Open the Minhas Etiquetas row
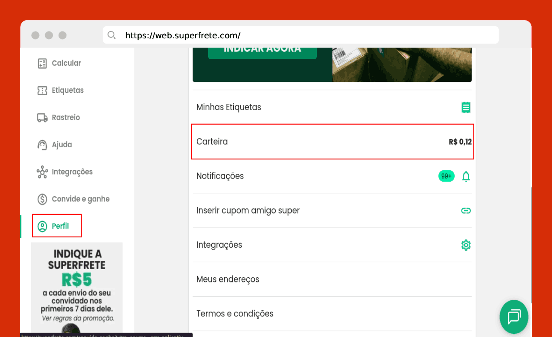This screenshot has height=337, width=552. [x=332, y=107]
